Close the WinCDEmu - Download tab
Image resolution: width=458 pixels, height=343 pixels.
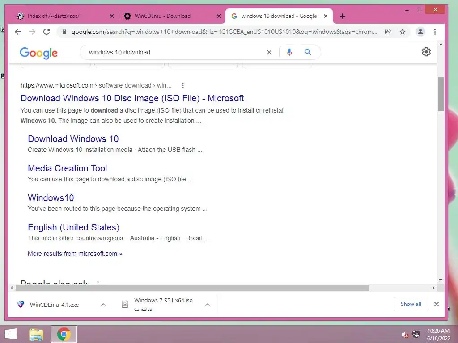click(218, 16)
